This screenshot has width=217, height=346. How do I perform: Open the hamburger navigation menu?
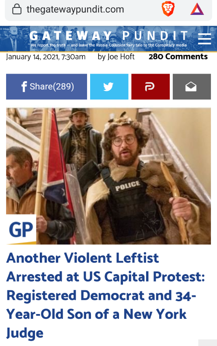(204, 39)
